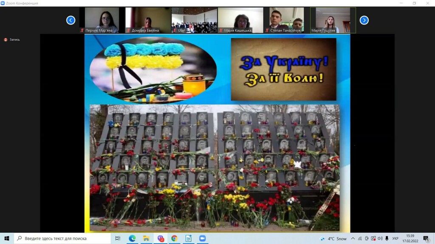Open the УКР input language switcher
435x244 pixels.
[x=395, y=238]
